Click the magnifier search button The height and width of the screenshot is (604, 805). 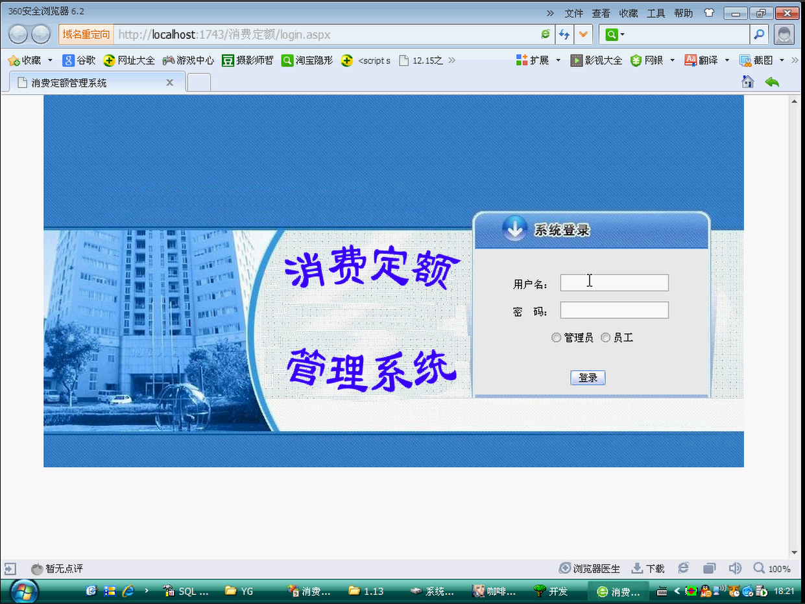point(759,34)
